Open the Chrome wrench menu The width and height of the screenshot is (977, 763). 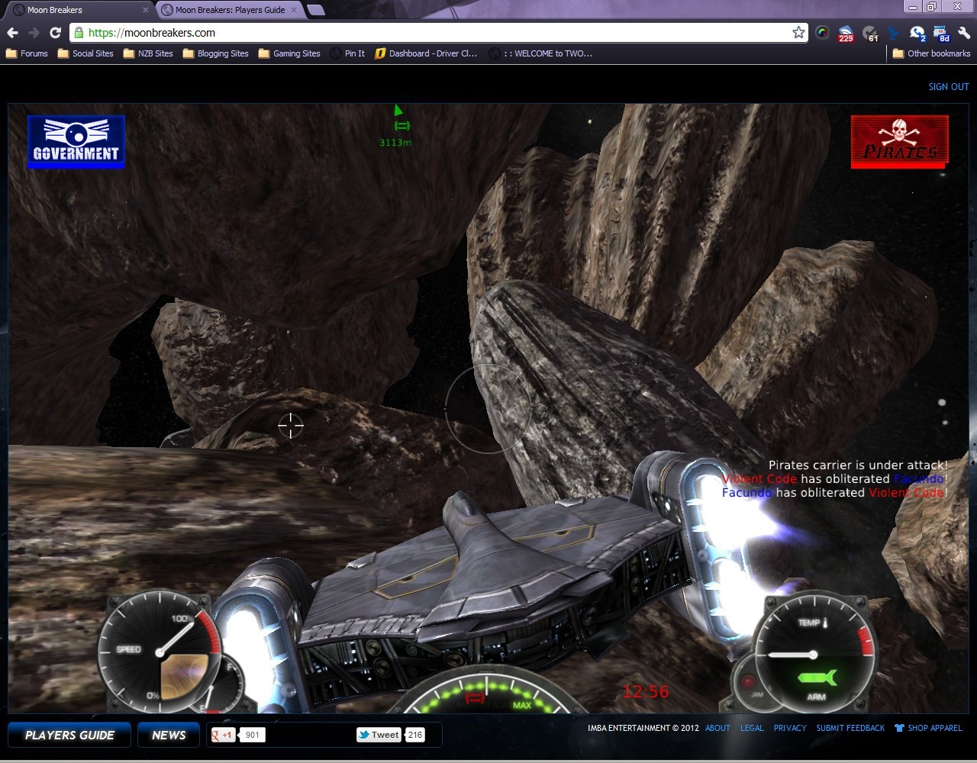click(964, 33)
